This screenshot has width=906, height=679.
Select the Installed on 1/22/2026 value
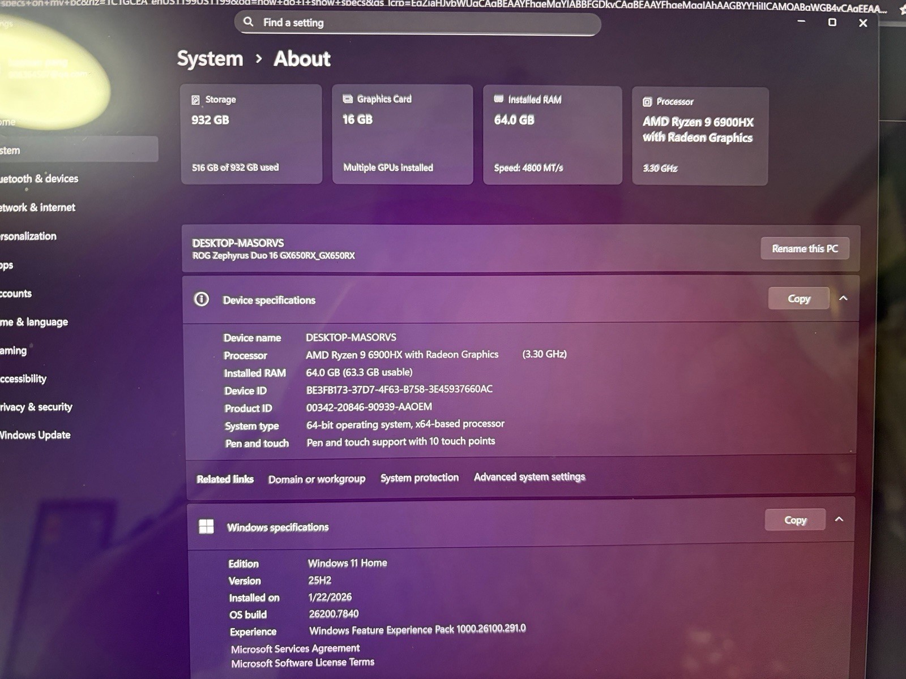[x=330, y=597]
